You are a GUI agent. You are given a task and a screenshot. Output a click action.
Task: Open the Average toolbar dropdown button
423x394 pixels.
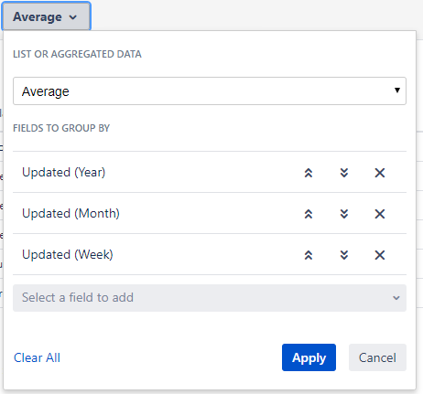coord(46,16)
